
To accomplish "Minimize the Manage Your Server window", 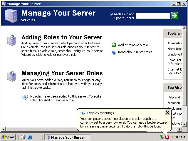I will 174,4.
